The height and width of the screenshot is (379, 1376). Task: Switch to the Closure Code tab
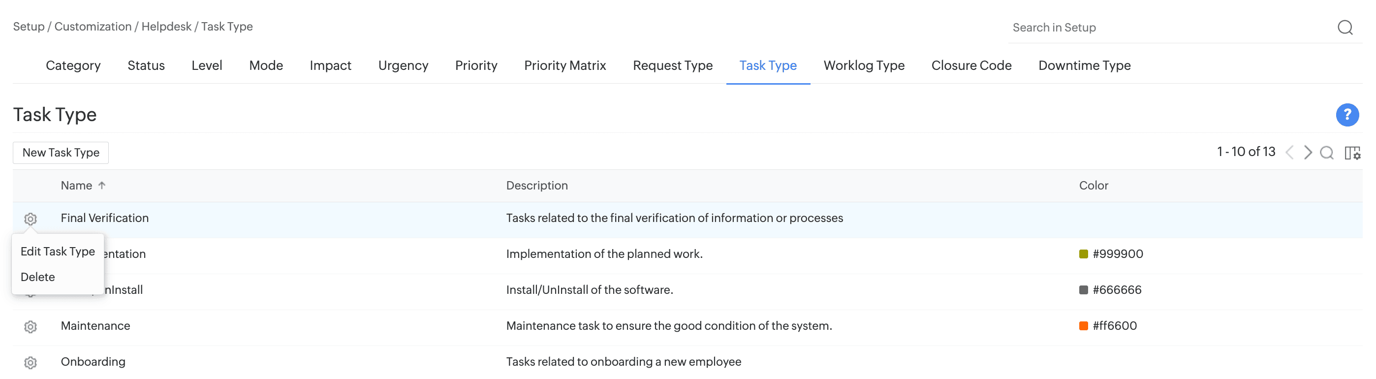coord(971,66)
